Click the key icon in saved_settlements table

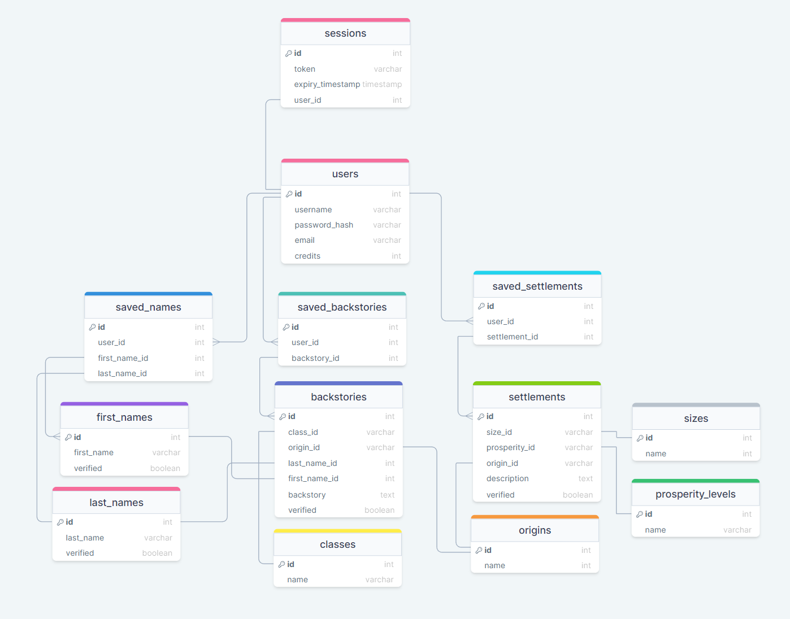pos(481,306)
